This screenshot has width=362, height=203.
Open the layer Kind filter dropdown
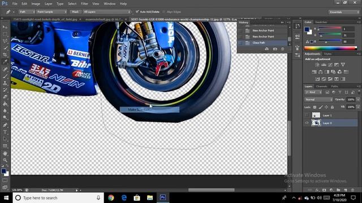pos(313,92)
